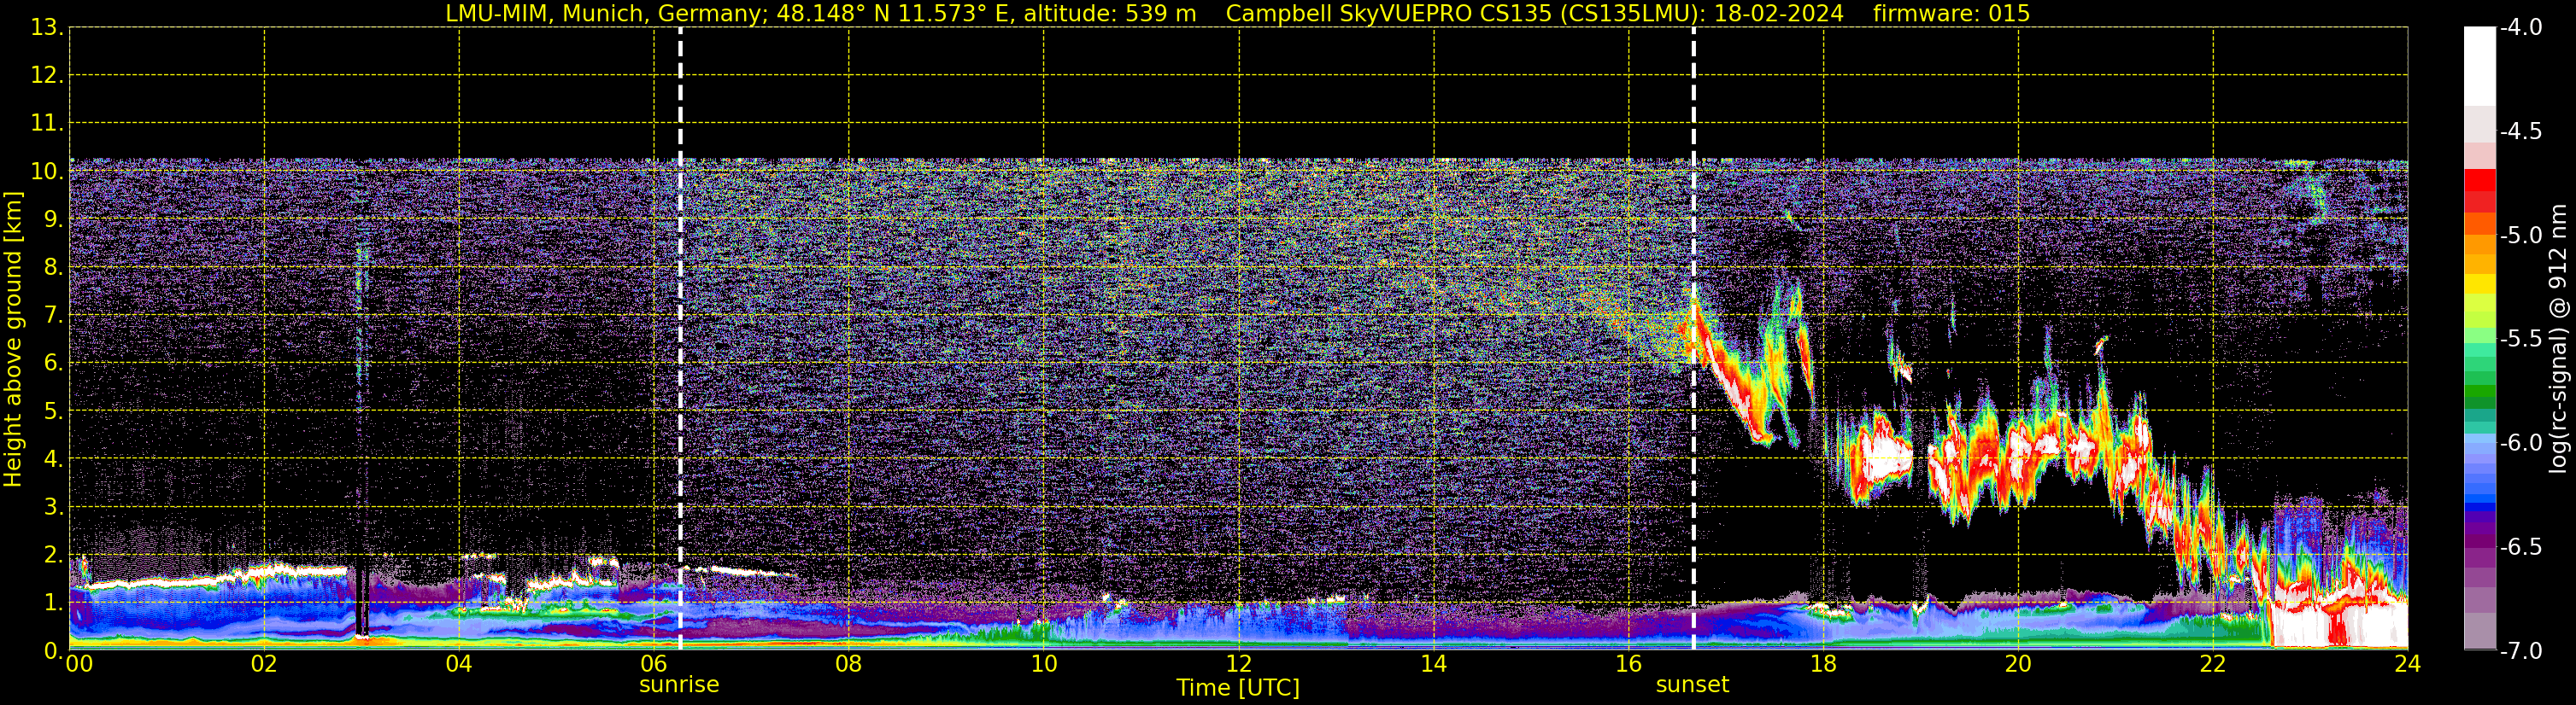
Task: Click the time axis tick '04'
Action: point(459,664)
